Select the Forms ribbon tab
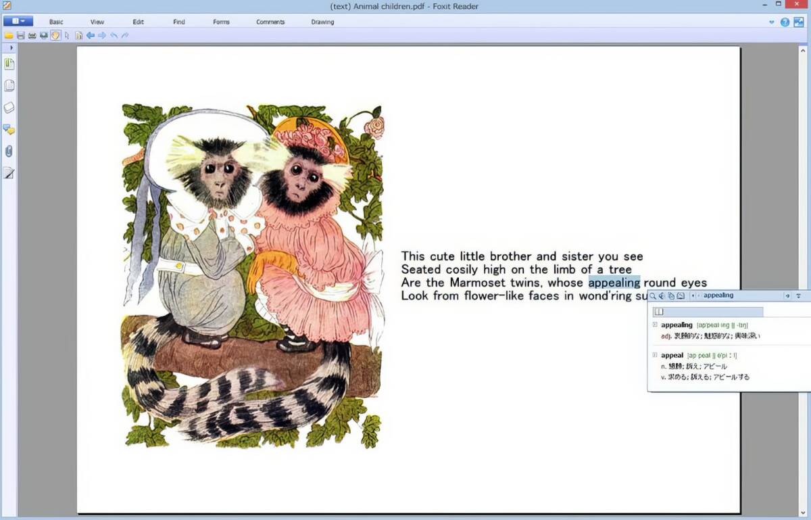The image size is (811, 520). click(222, 22)
